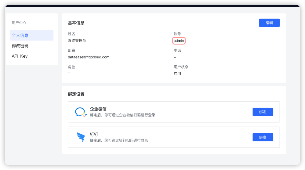This screenshot has height=170, width=305.
Task: Click the 钉钉 title text
Action: [x=94, y=134]
